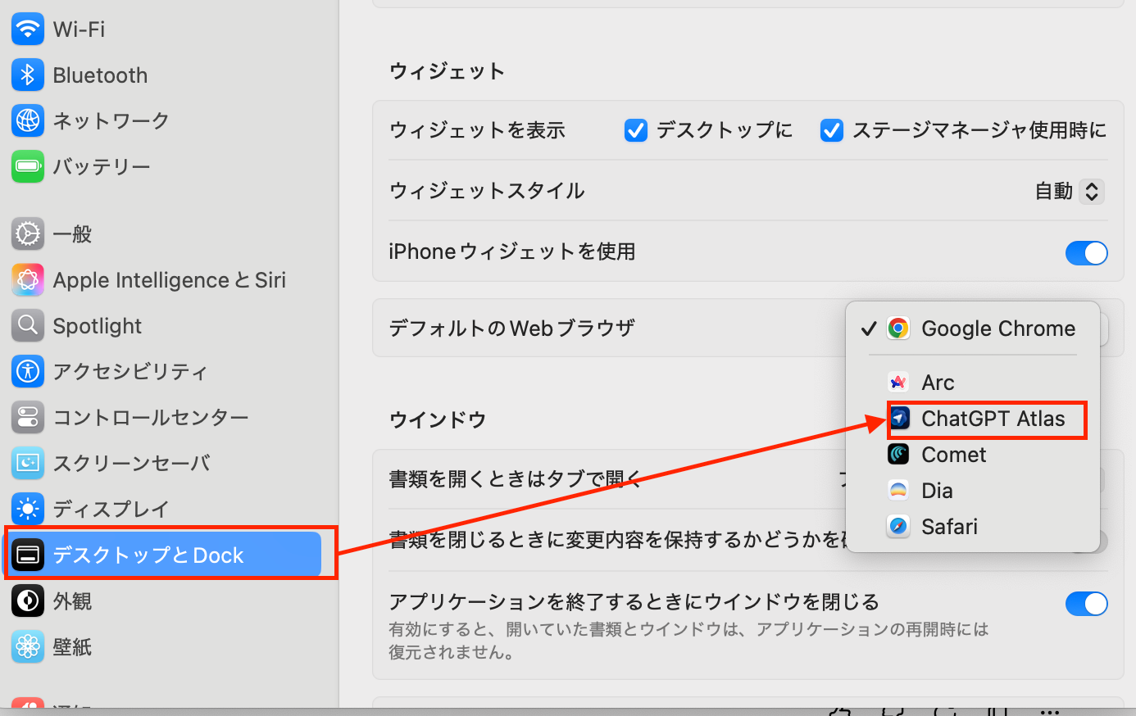1136x716 pixels.
Task: Uncheck the ステージマネージャ使用時に checkbox
Action: tap(832, 130)
